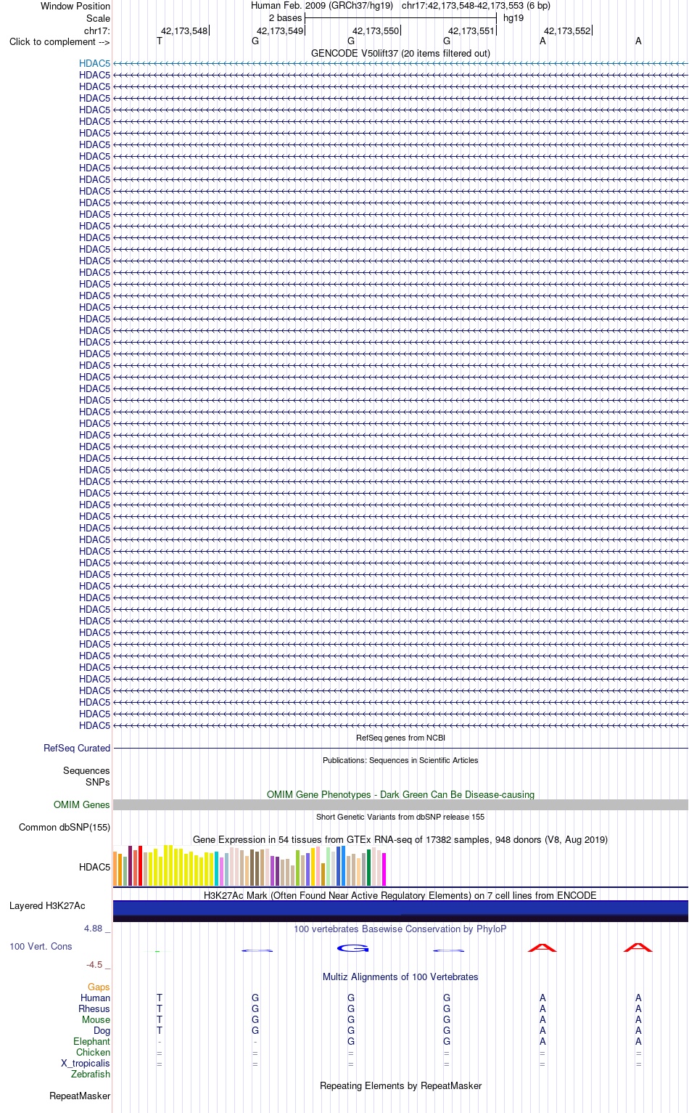Image resolution: width=689 pixels, height=1113 pixels.
Task: Select the Common dbSNP(155) label
Action: (65, 827)
